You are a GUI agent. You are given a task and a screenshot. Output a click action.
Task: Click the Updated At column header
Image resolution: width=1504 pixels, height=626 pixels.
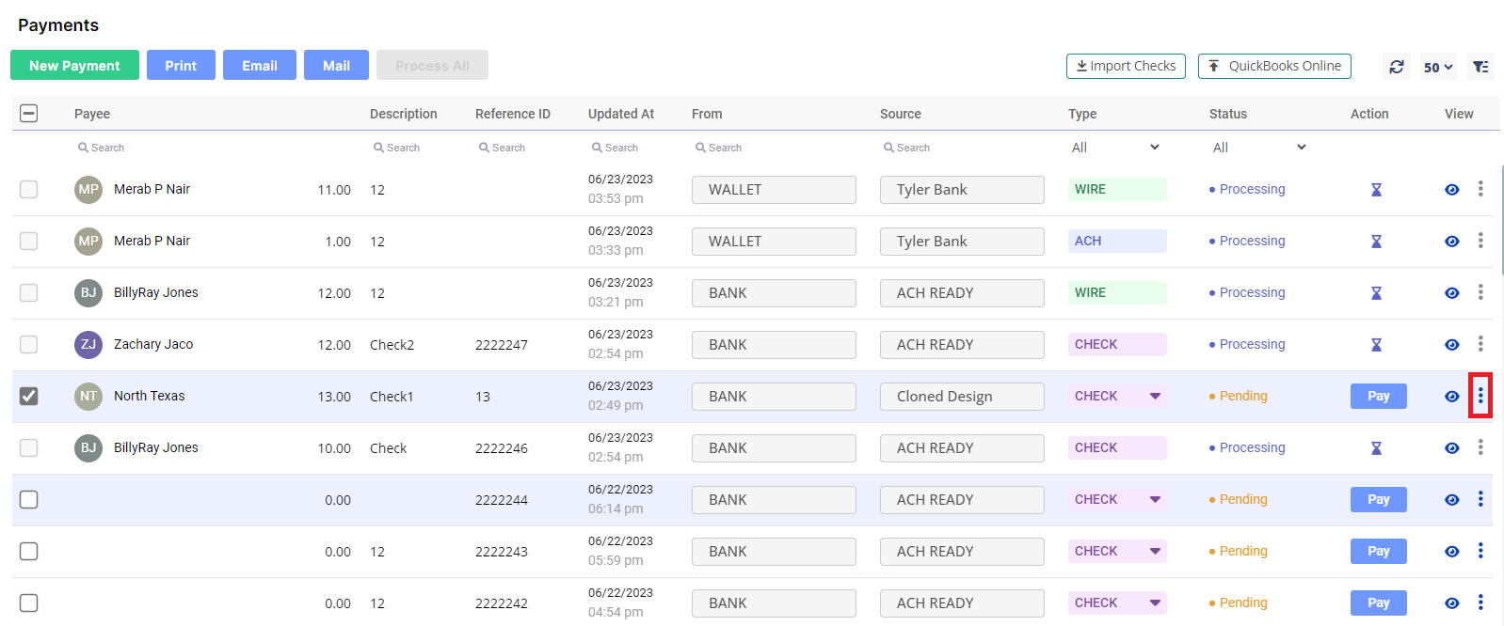coord(621,114)
